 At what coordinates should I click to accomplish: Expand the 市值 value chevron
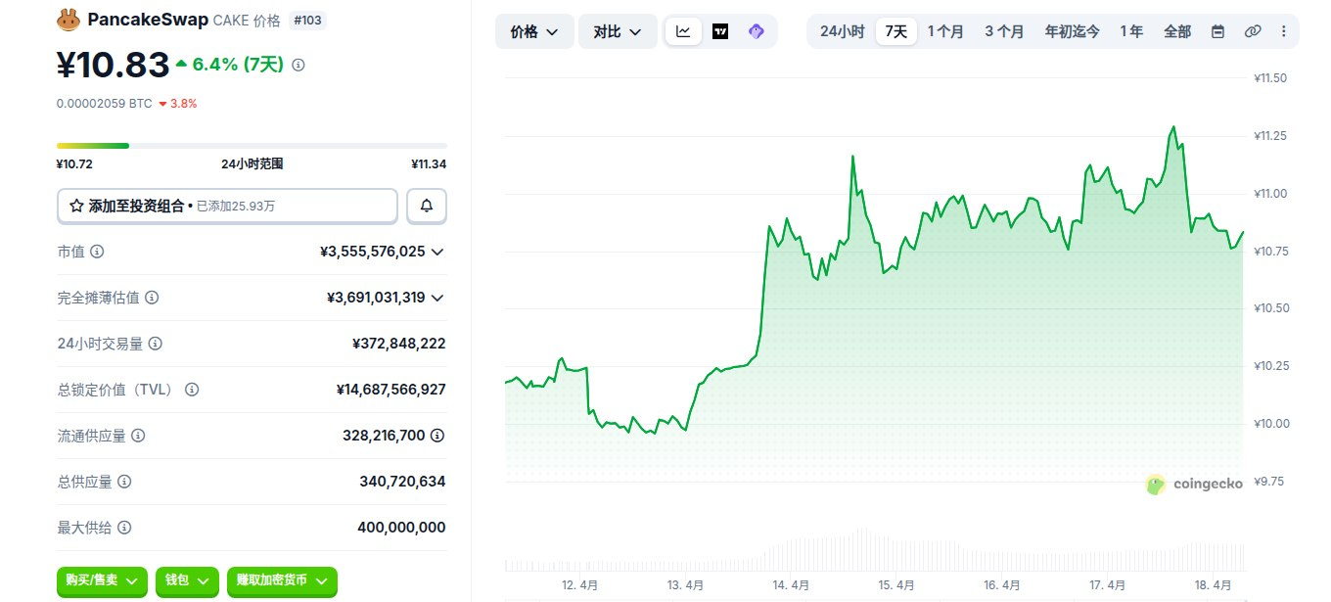tap(437, 252)
